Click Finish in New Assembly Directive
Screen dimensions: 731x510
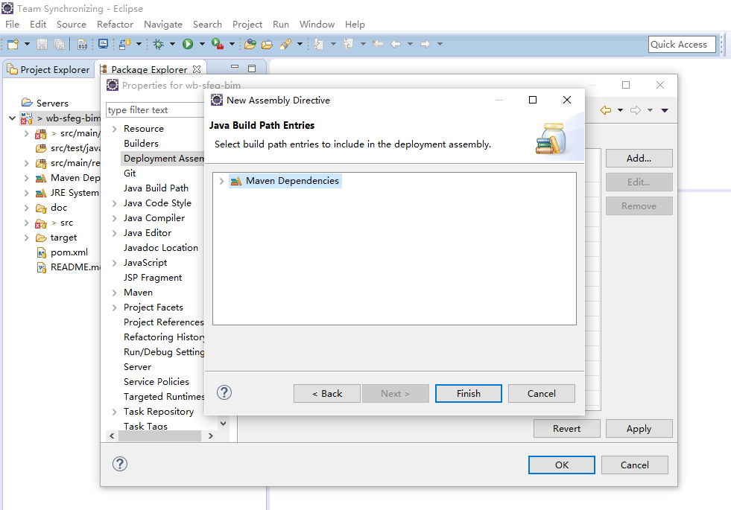click(x=469, y=394)
